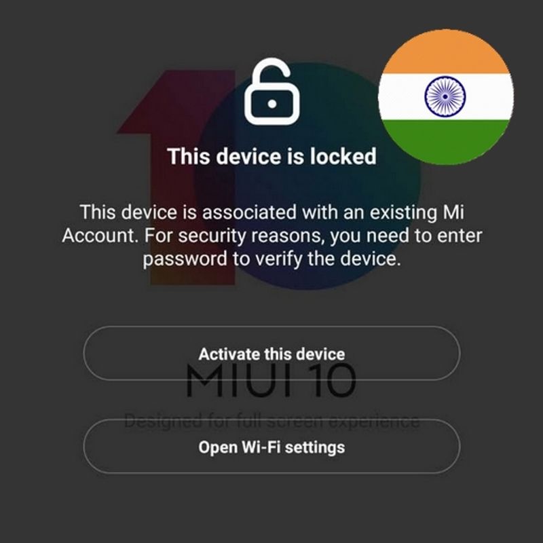Click the 'This device is locked' heading
This screenshot has width=543, height=543.
272,156
